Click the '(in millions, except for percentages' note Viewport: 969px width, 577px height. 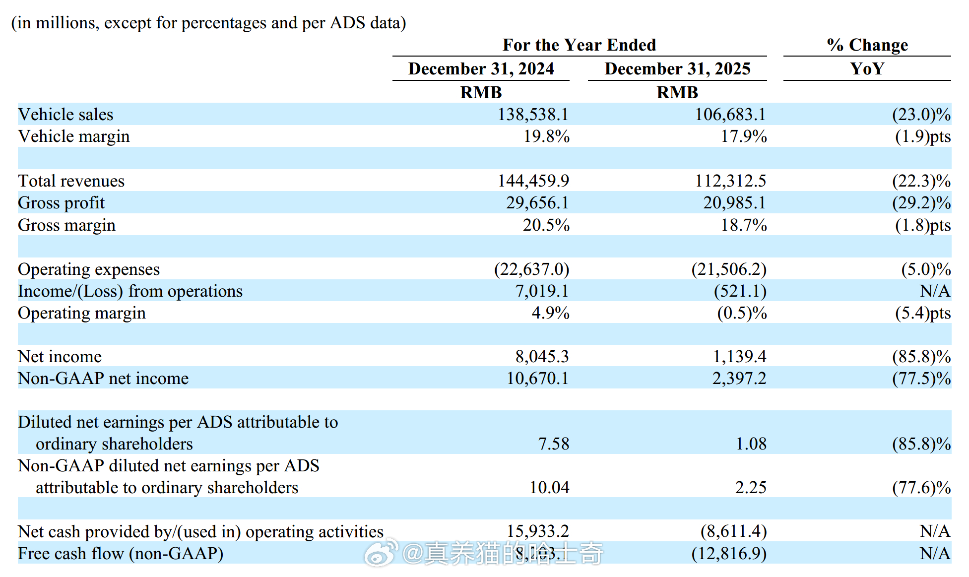tap(208, 23)
